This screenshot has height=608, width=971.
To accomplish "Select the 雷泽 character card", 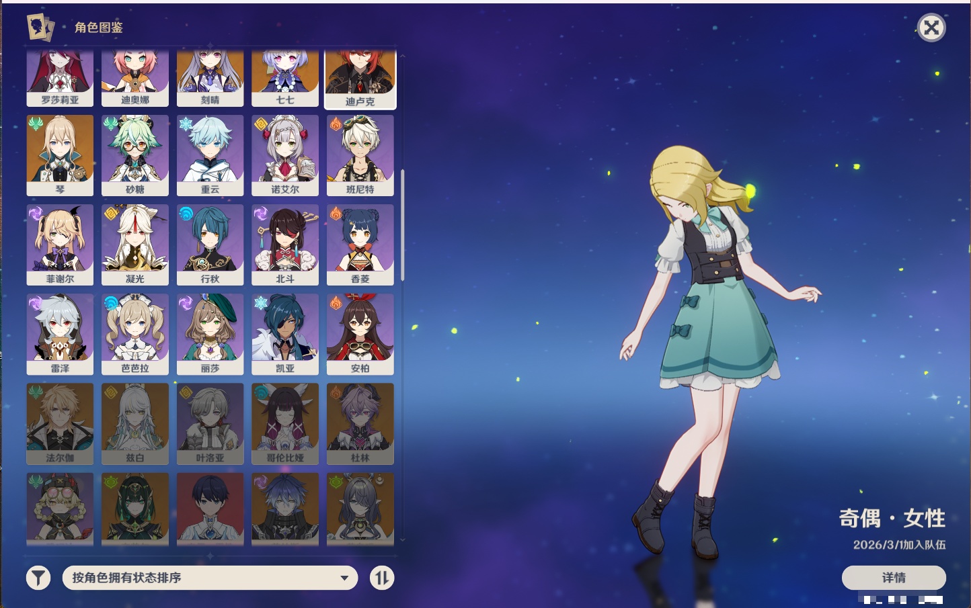I will (x=60, y=334).
